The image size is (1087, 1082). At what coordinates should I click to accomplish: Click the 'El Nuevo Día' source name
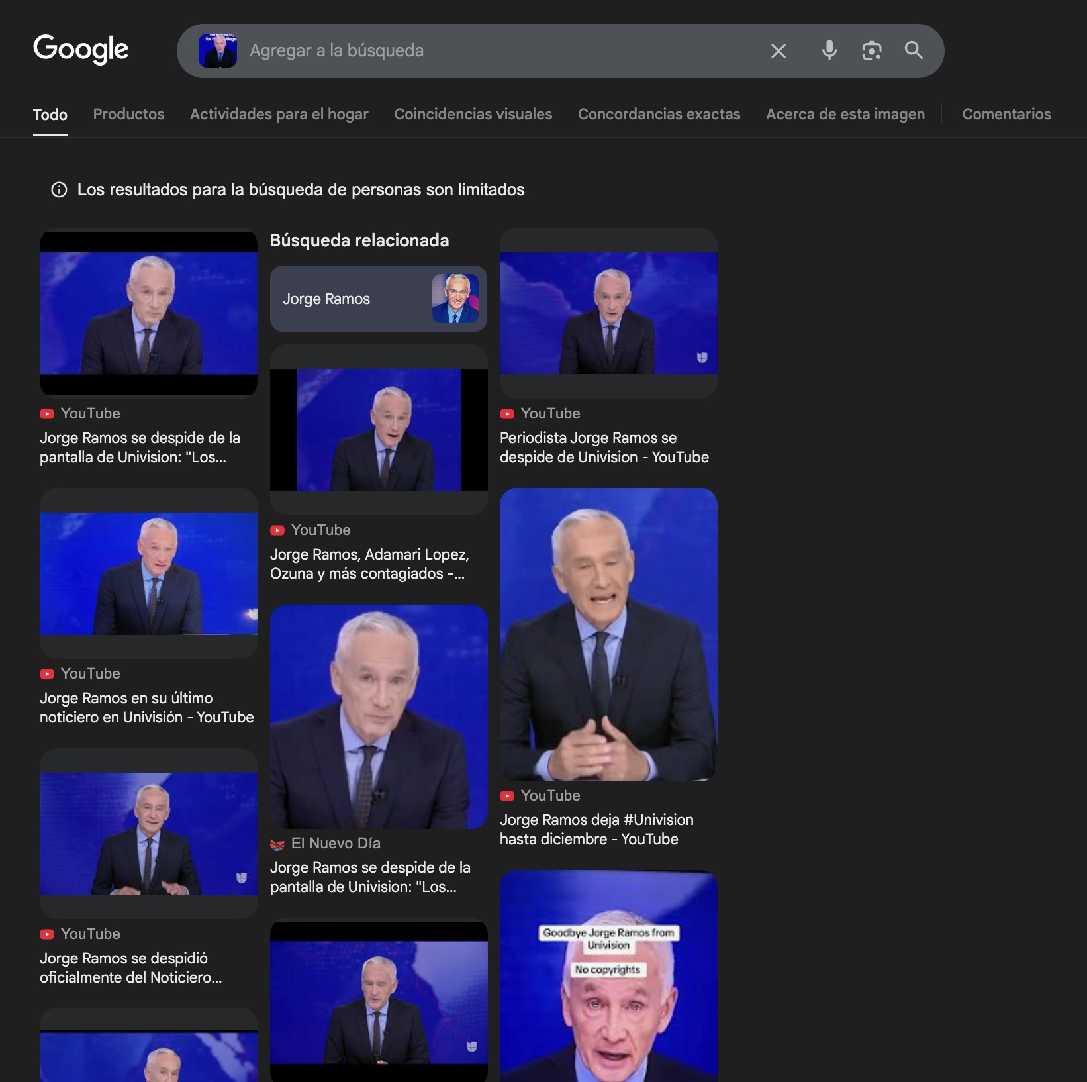336,843
